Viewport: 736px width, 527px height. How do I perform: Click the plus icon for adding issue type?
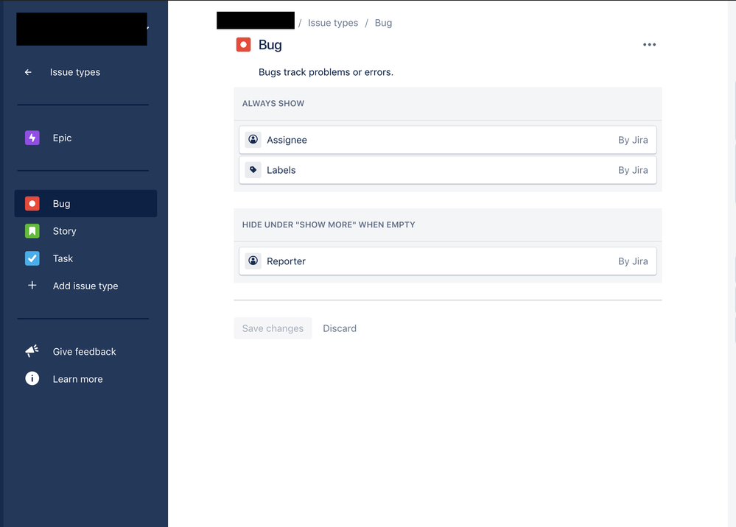[32, 285]
